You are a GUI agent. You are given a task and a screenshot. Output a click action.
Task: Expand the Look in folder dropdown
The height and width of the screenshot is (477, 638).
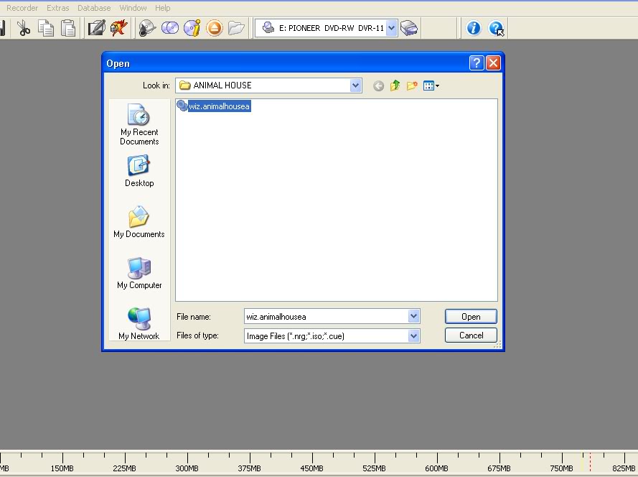[356, 85]
